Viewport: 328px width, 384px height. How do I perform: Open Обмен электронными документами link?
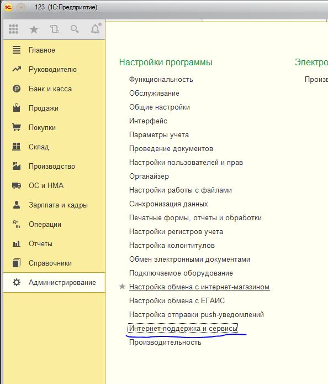(189, 260)
